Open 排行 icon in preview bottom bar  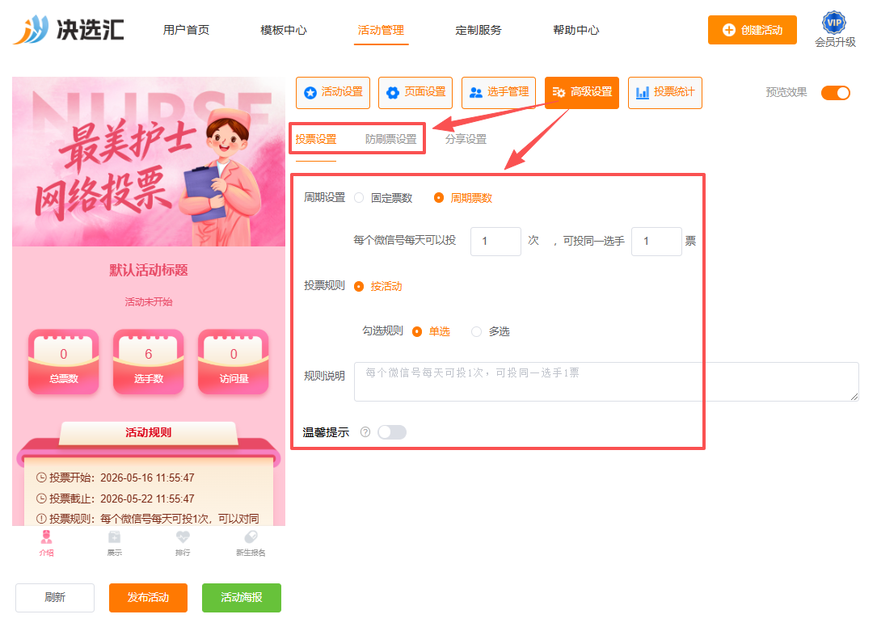coord(183,543)
